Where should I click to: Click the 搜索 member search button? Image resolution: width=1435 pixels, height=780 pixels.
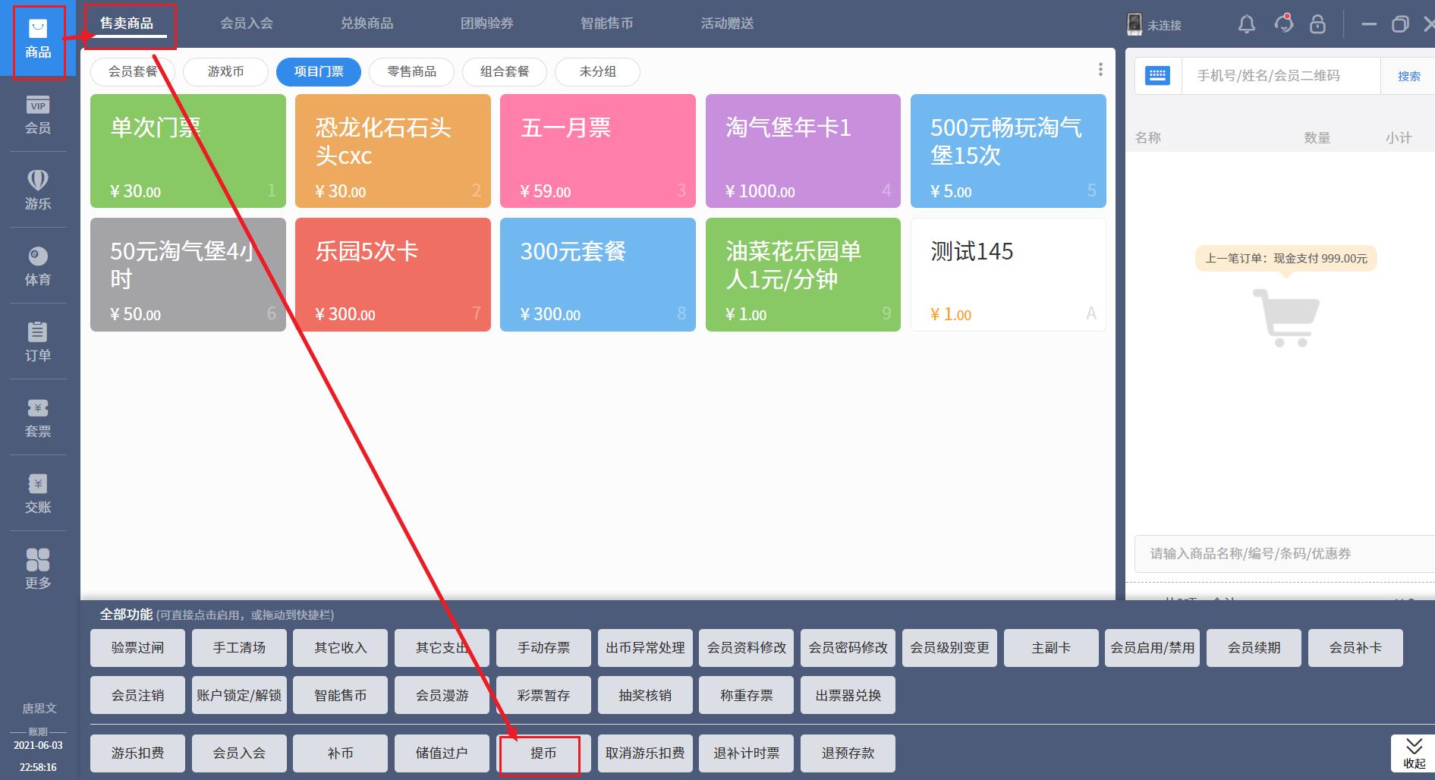tap(1408, 76)
